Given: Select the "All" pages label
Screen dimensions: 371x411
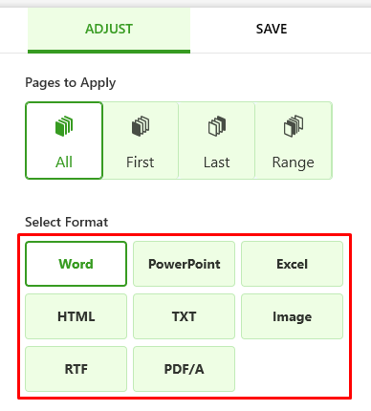Looking at the screenshot, I should tap(64, 162).
